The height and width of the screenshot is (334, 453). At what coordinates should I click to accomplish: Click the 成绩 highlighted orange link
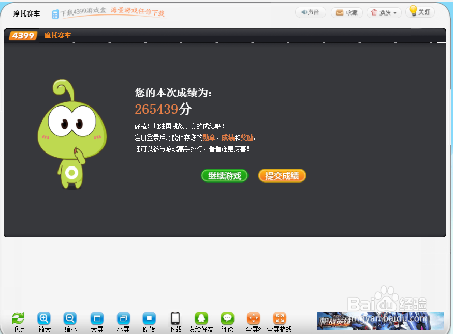228,138
